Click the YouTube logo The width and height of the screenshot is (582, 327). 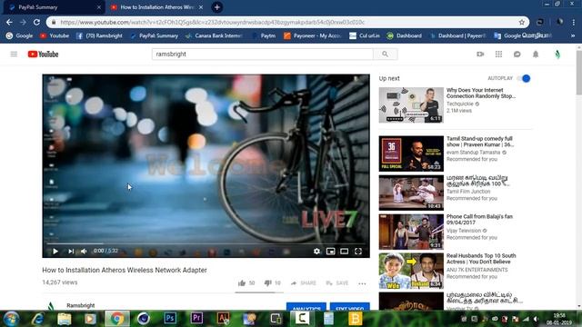43,54
